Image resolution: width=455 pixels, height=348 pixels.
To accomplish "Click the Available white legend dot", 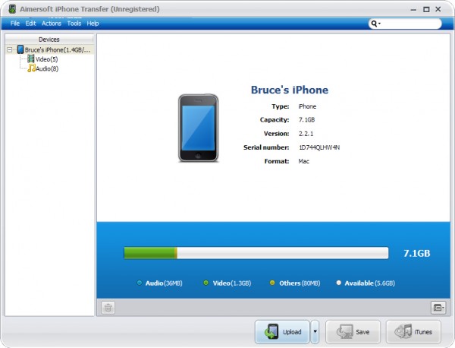I will coord(338,283).
